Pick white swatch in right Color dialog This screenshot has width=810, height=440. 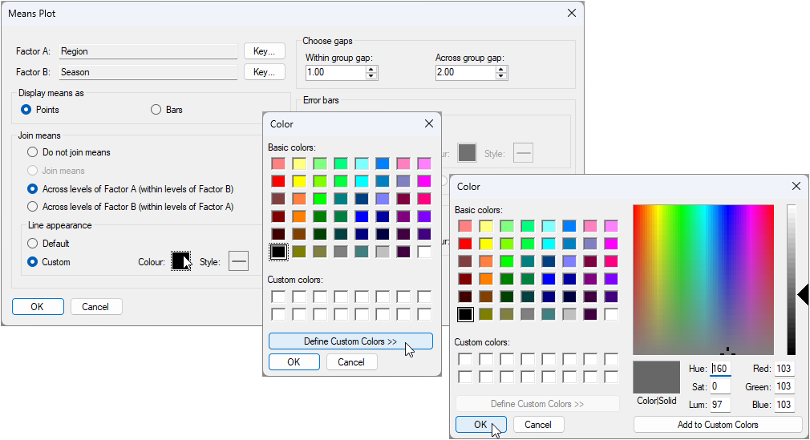[x=611, y=314]
